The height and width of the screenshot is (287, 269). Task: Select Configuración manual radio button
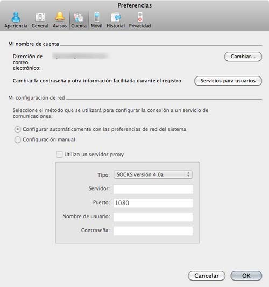(x=18, y=139)
